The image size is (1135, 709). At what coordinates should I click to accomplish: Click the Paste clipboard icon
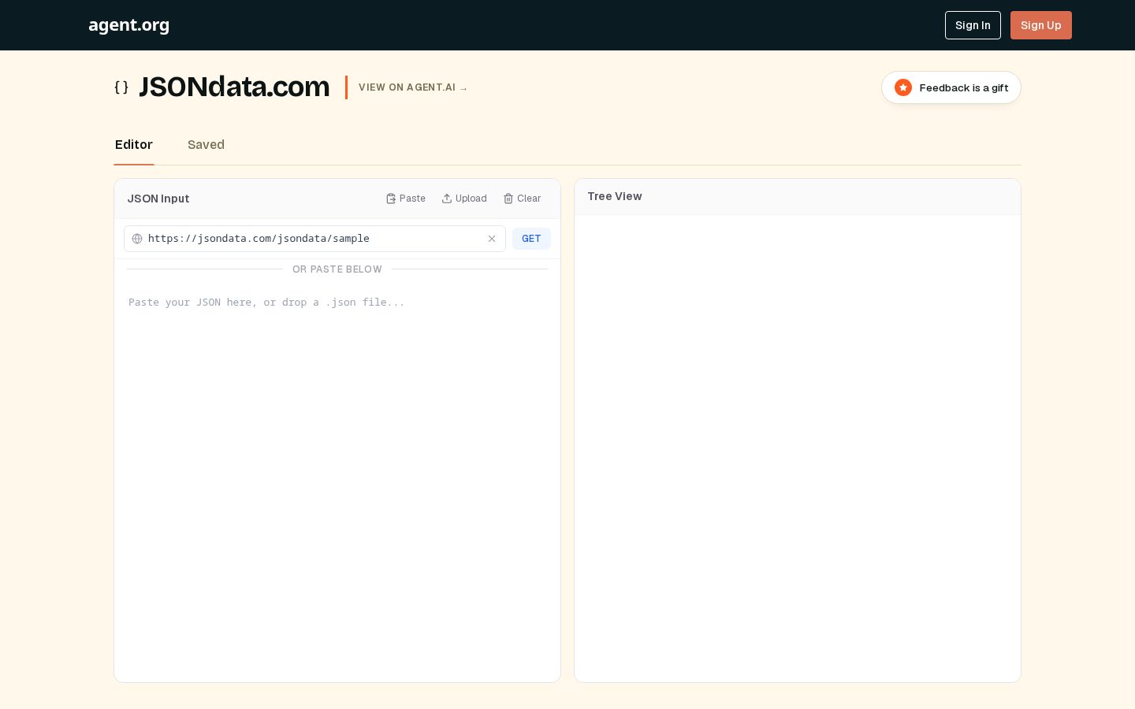tap(391, 199)
